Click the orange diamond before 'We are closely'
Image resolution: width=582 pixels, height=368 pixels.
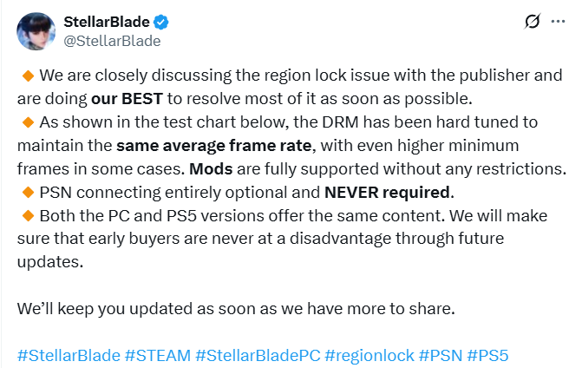(29, 76)
